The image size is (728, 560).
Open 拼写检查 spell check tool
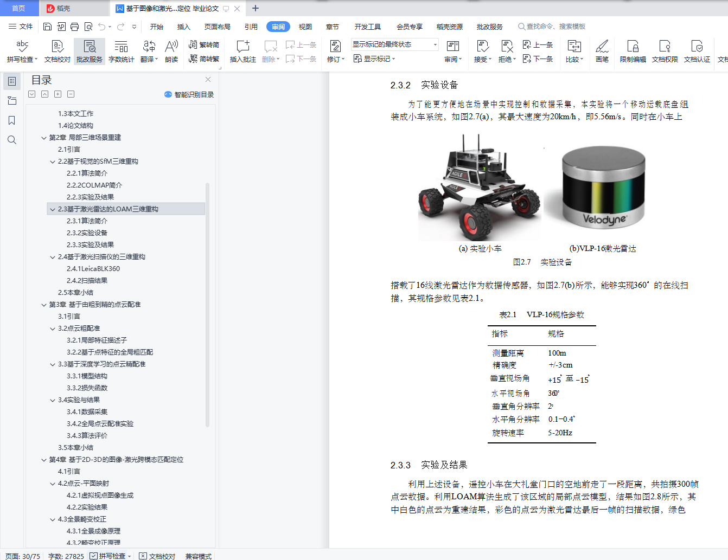click(x=22, y=52)
